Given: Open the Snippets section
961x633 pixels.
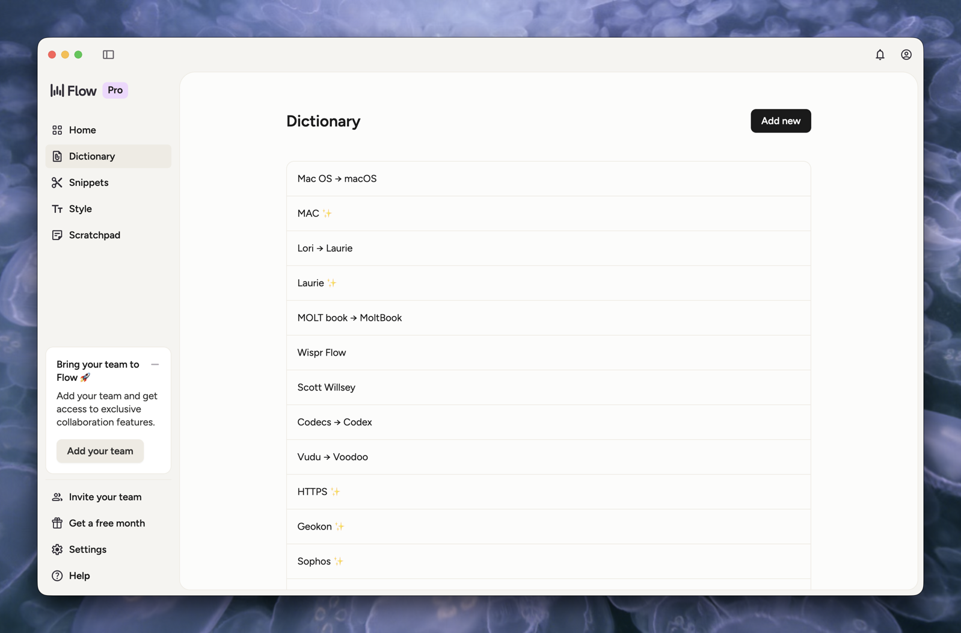Looking at the screenshot, I should (108, 182).
